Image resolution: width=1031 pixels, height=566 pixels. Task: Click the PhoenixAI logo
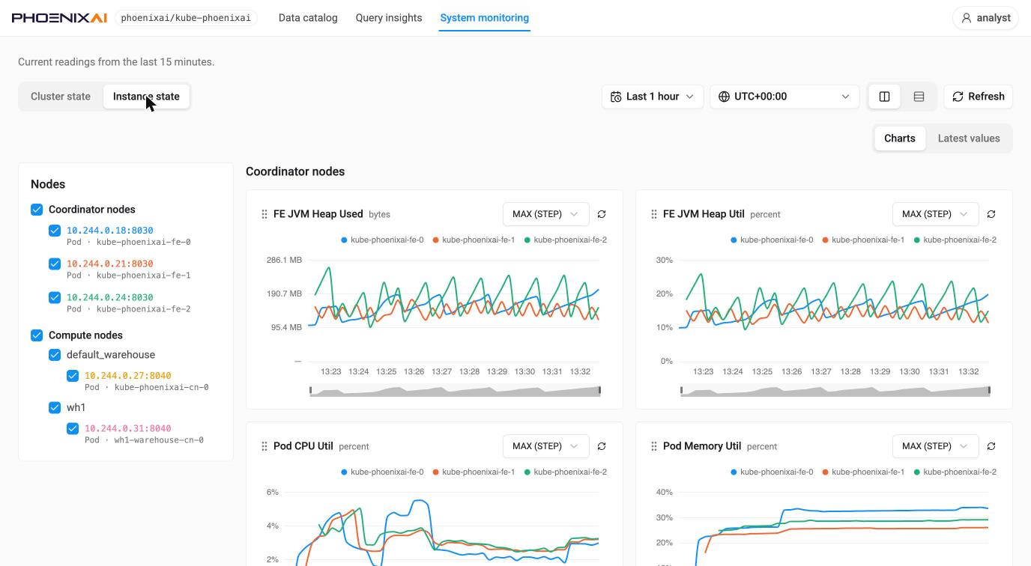click(59, 18)
